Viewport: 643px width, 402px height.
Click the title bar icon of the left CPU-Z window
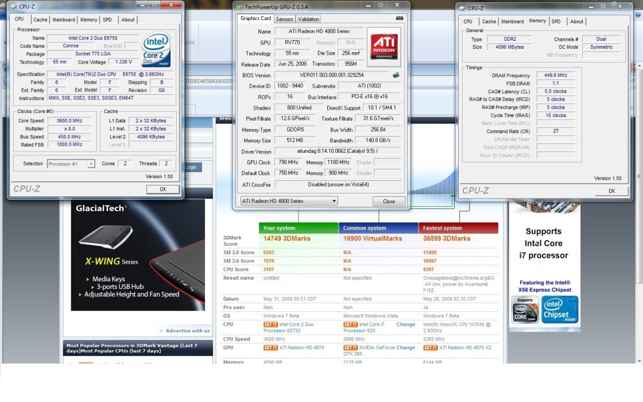click(13, 6)
